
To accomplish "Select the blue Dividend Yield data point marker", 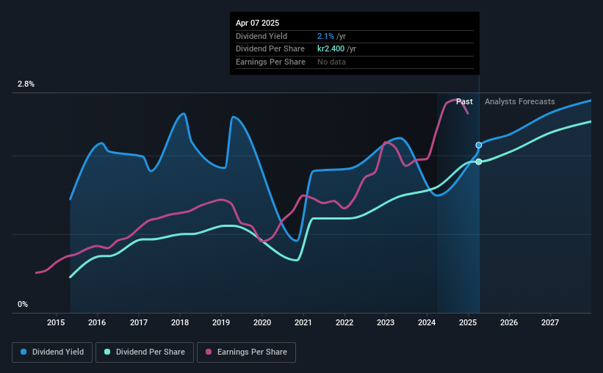I will tap(479, 145).
